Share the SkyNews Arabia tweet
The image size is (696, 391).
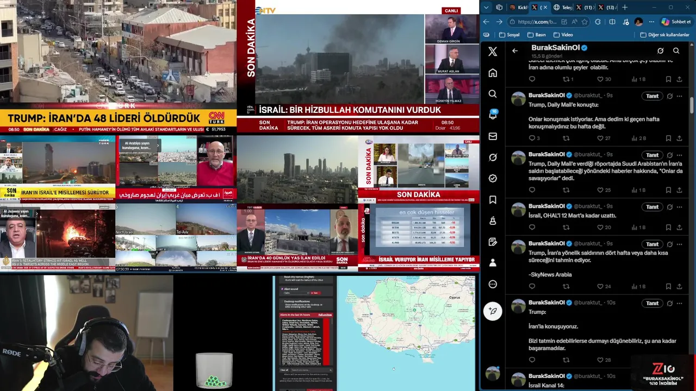[x=679, y=286]
